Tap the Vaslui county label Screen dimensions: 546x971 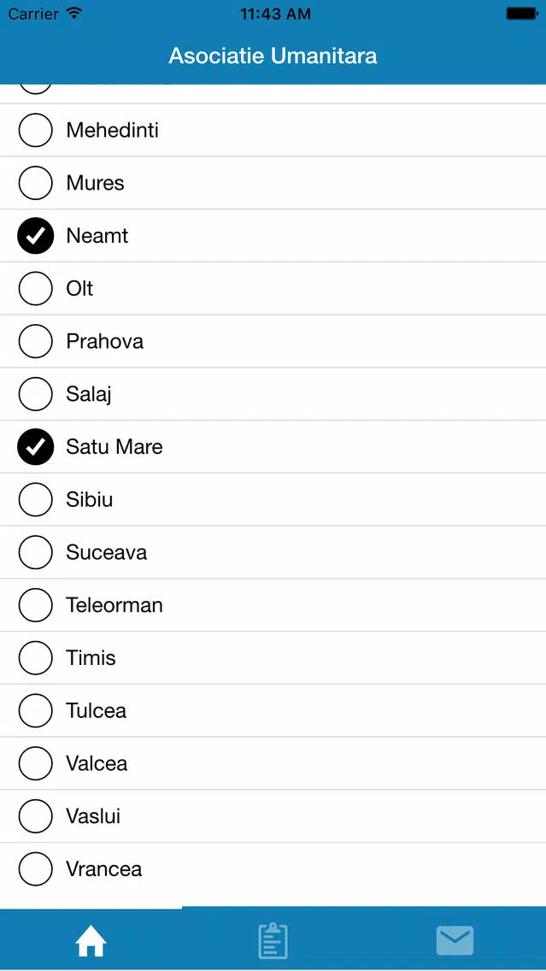pyautogui.click(x=93, y=816)
